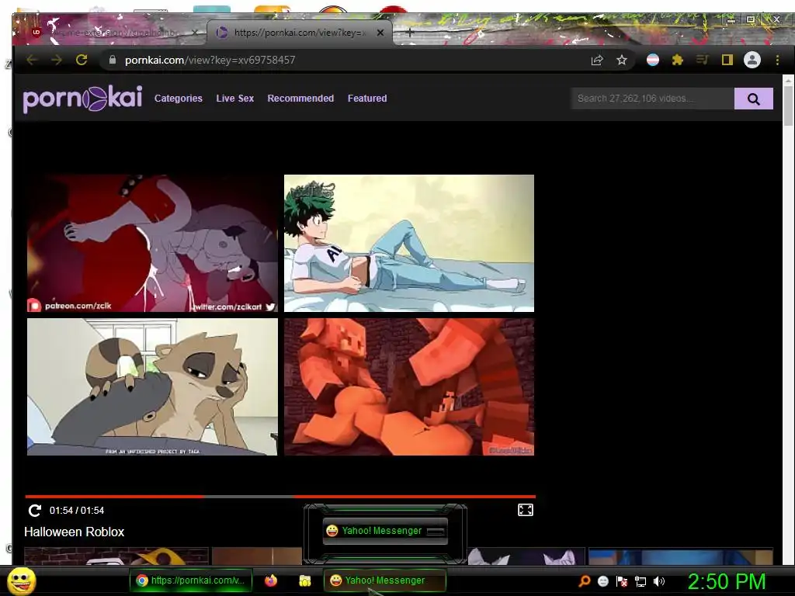The width and height of the screenshot is (795, 596).
Task: Select the Chrome window taskbar button
Action: [x=190, y=580]
